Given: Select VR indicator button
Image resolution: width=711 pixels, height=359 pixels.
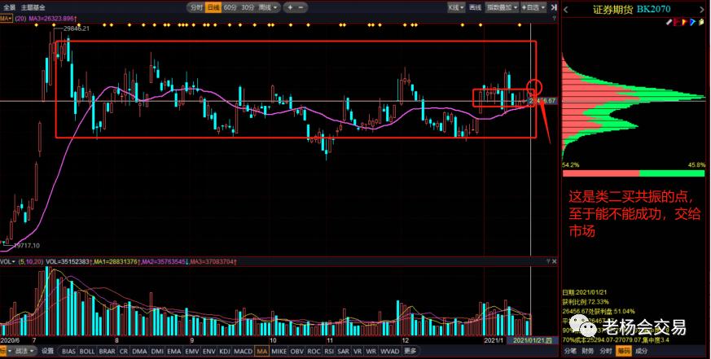Looking at the screenshot, I should [x=358, y=352].
